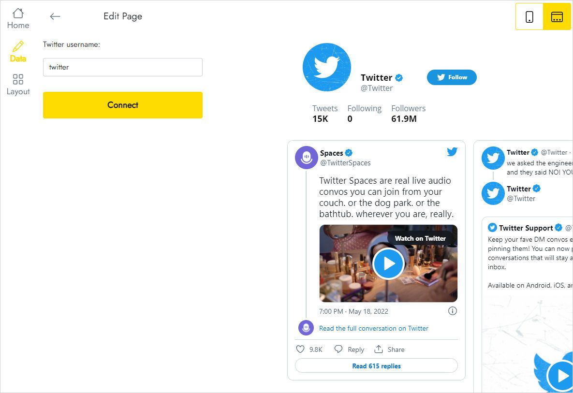This screenshot has height=393, width=573.
Task: Open the Data pencil icon in sidebar
Action: click(x=17, y=48)
